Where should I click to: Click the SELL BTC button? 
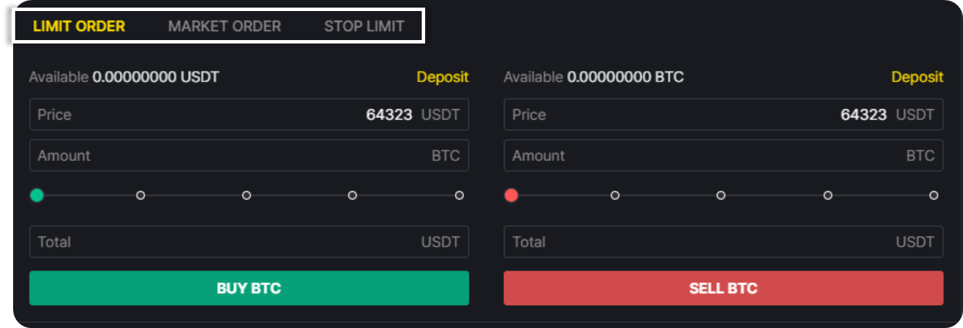(723, 288)
